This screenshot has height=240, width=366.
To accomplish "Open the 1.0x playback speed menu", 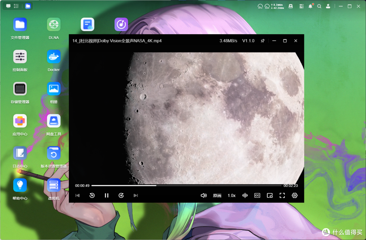I will coord(231,195).
